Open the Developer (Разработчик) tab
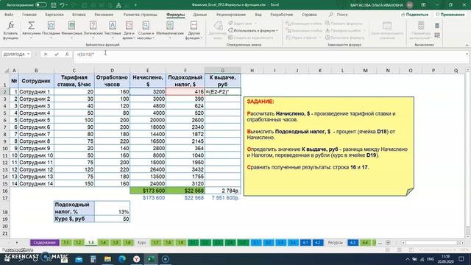Viewport: 471px width, 265px height. pos(281,15)
